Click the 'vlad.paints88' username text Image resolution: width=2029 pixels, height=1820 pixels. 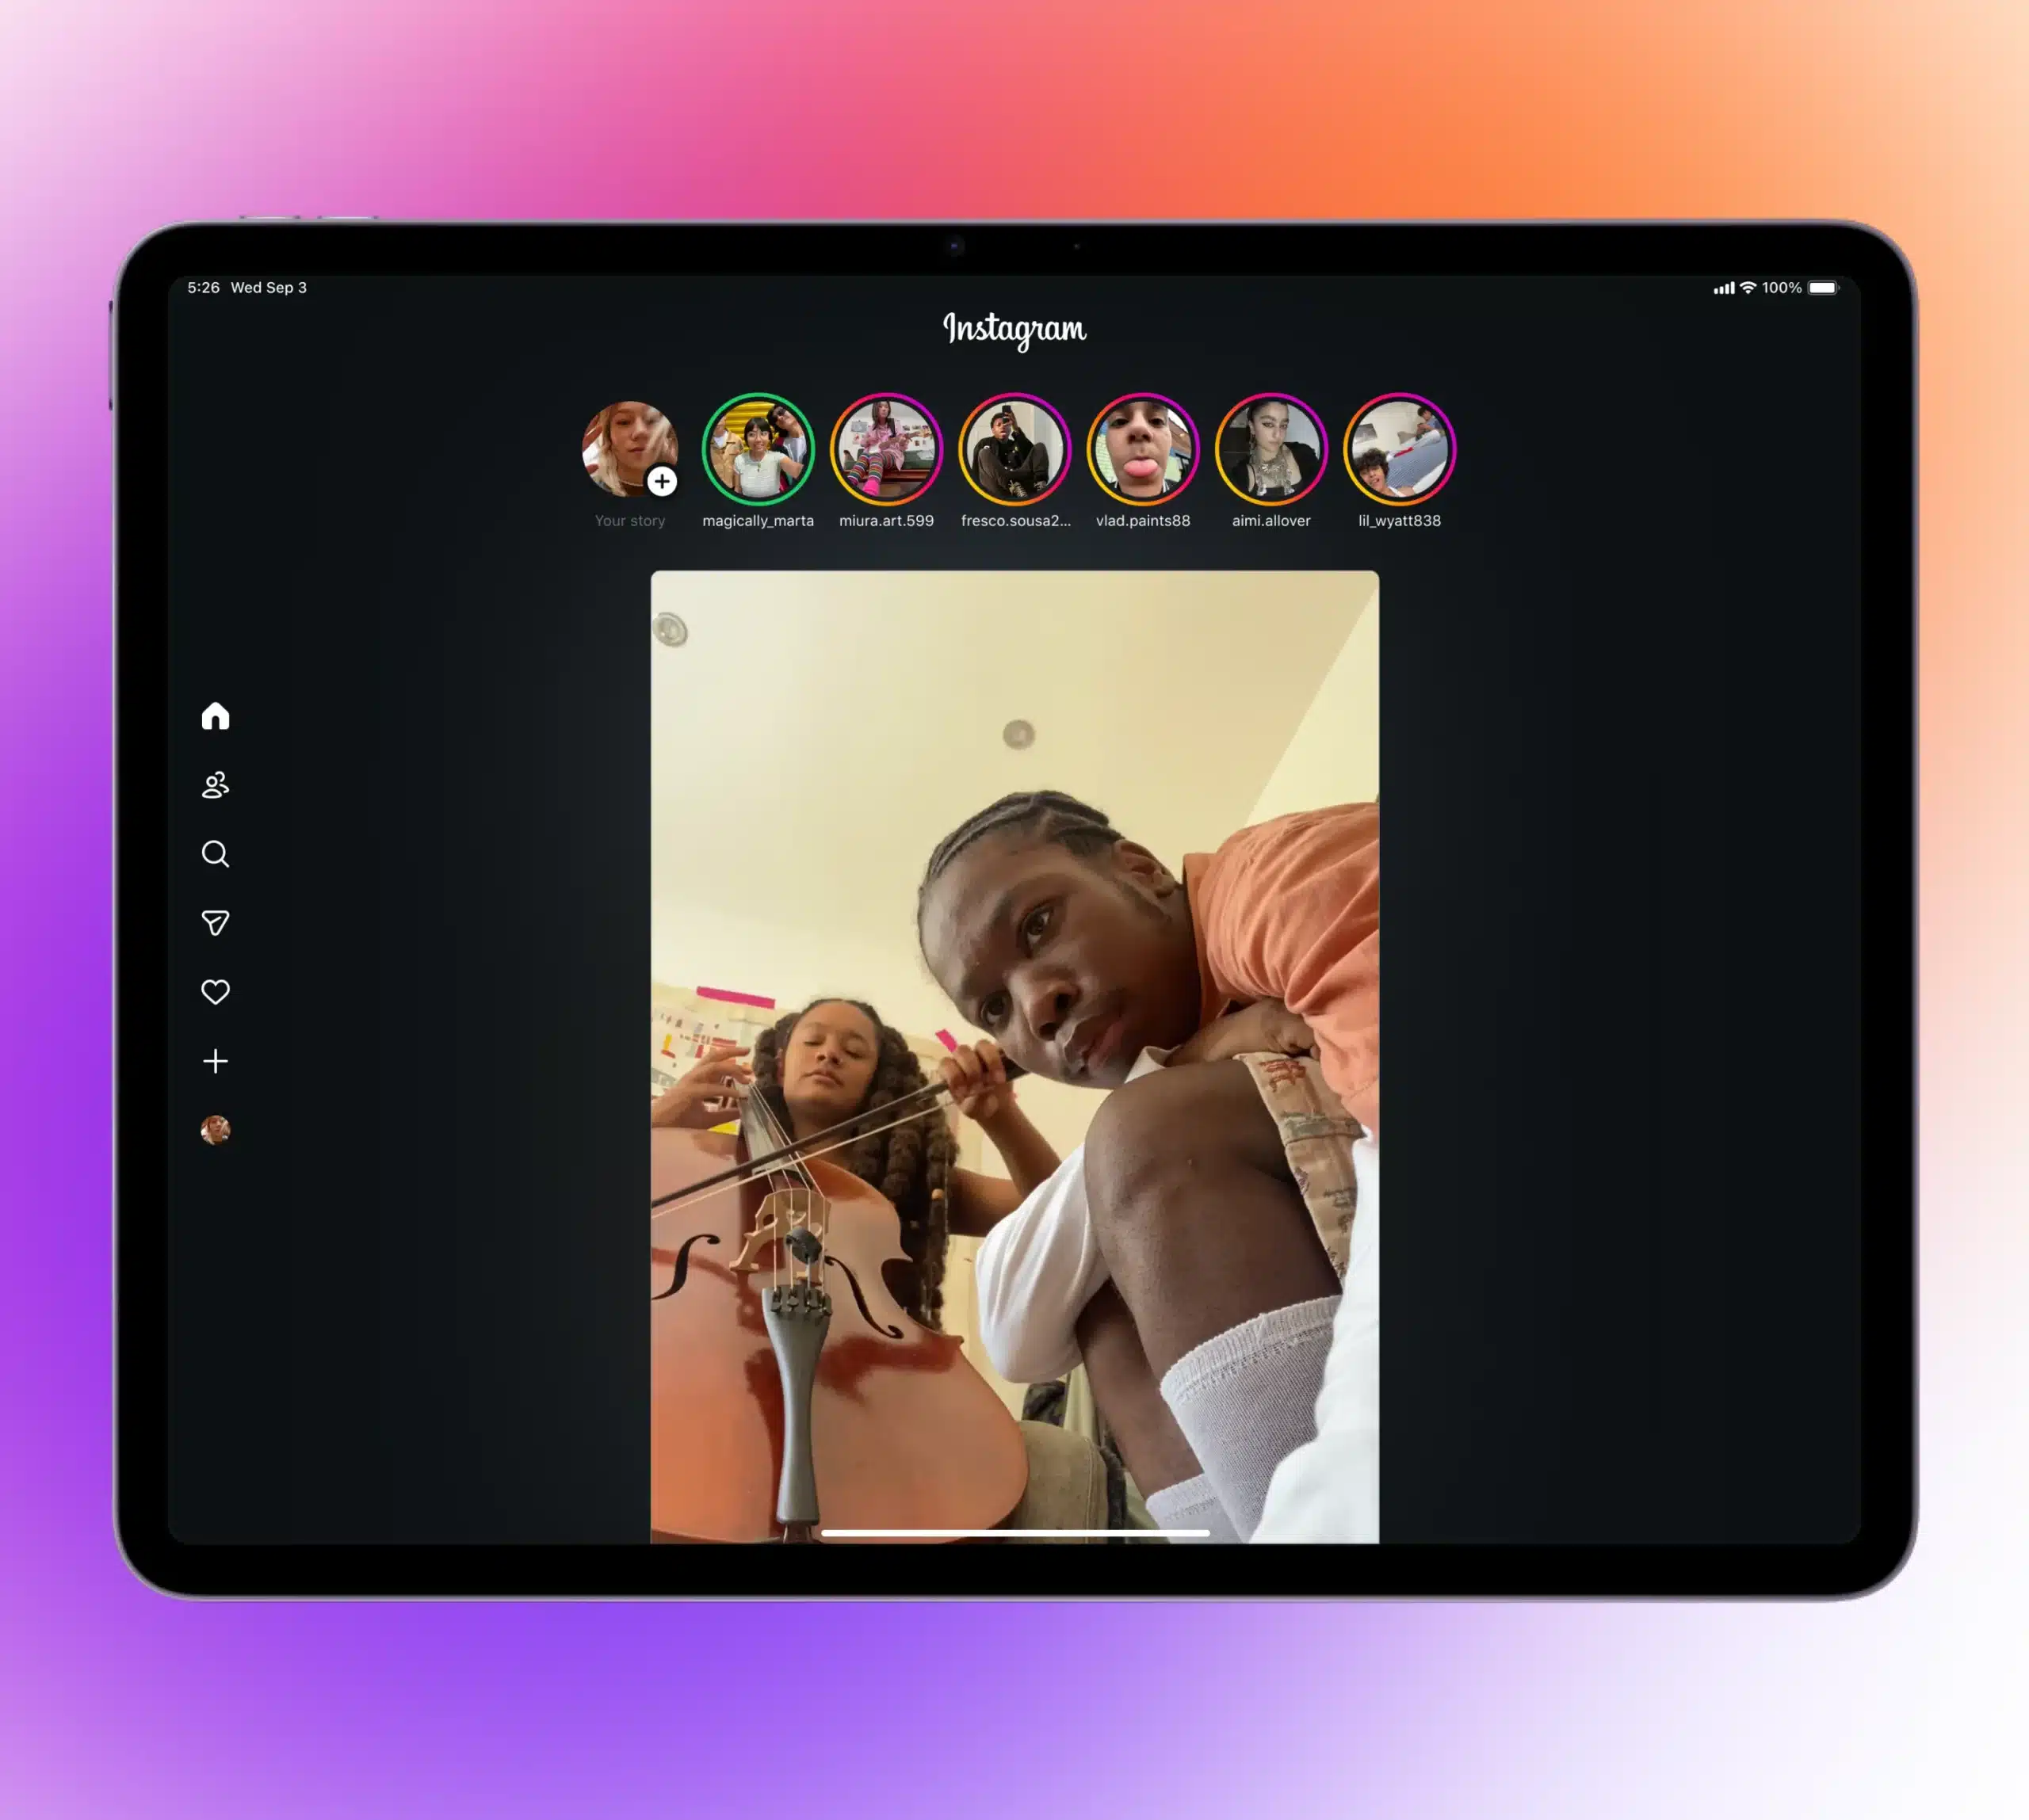coord(1143,521)
